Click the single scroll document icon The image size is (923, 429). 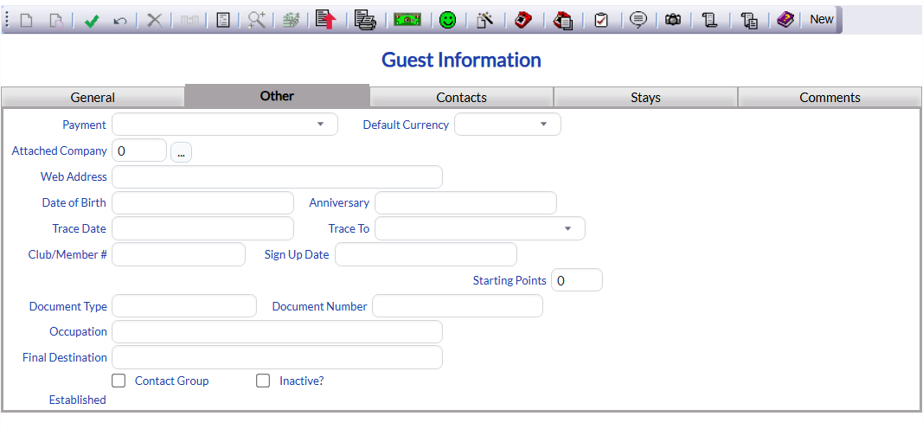710,21
